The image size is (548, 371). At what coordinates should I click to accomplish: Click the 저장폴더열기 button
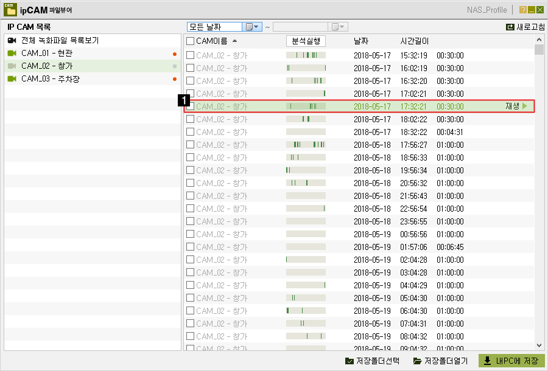(440, 361)
